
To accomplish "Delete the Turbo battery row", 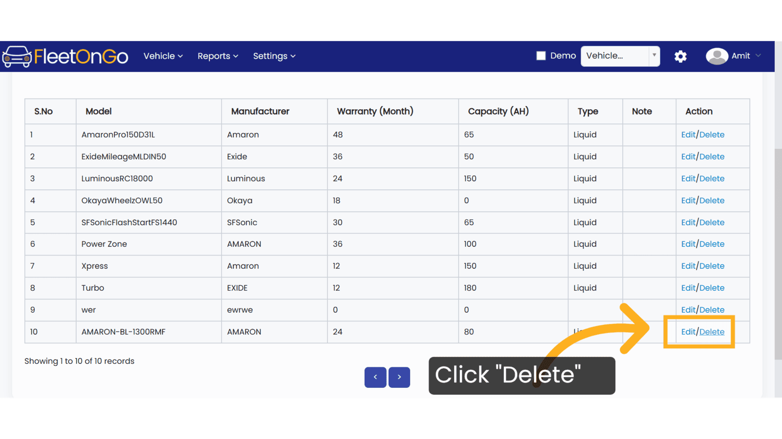I will pos(712,288).
